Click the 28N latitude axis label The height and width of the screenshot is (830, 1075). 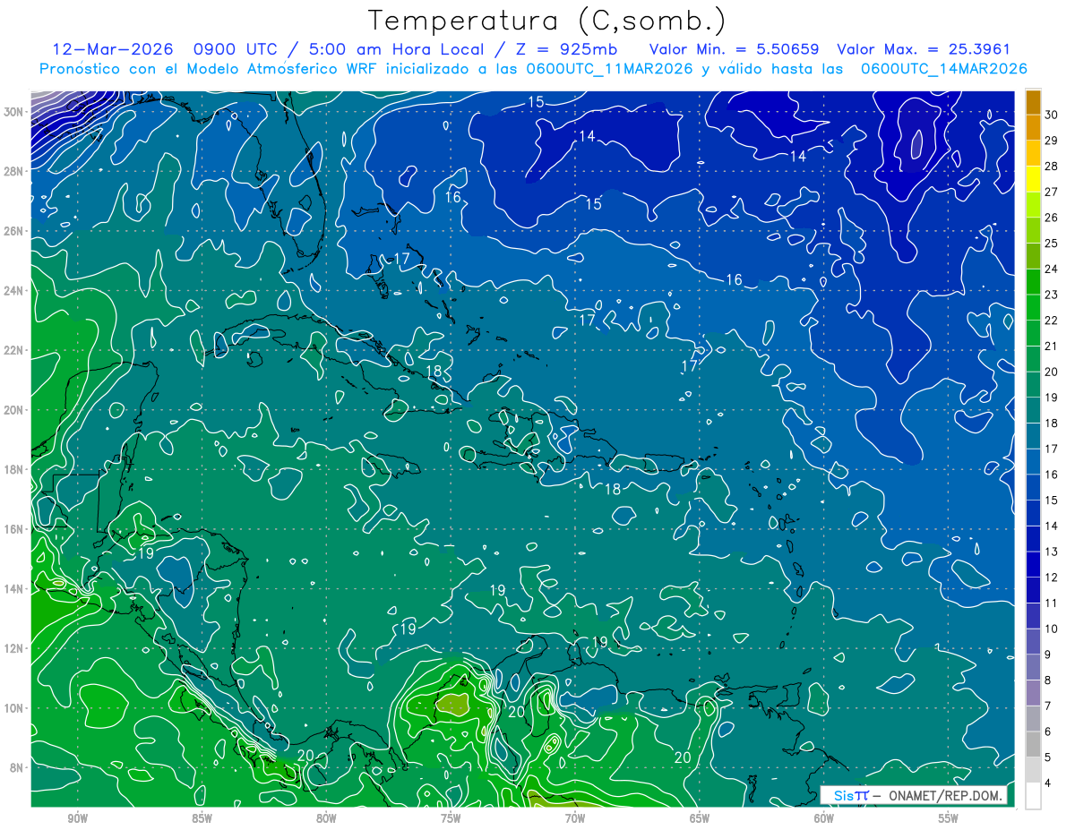[x=15, y=171]
